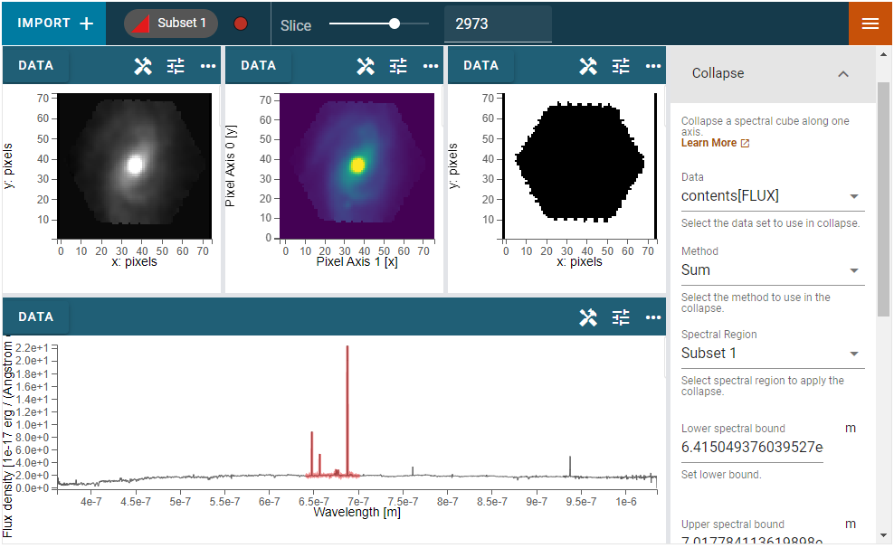Click the red circle subset mode toggle
This screenshot has width=894, height=548.
pyautogui.click(x=241, y=24)
